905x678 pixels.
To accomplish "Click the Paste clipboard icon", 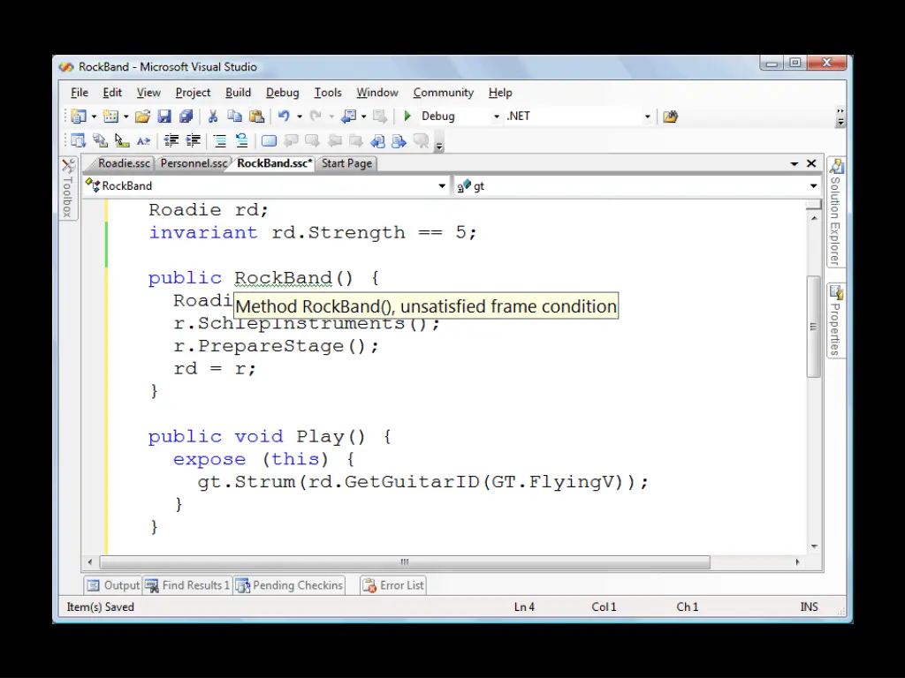I will [256, 117].
